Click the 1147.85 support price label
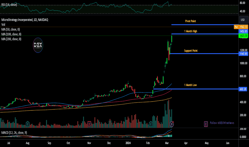 point(243,54)
